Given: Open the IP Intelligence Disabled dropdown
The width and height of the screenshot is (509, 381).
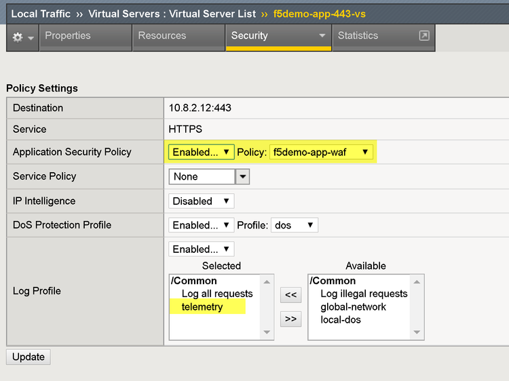Looking at the screenshot, I should (201, 201).
